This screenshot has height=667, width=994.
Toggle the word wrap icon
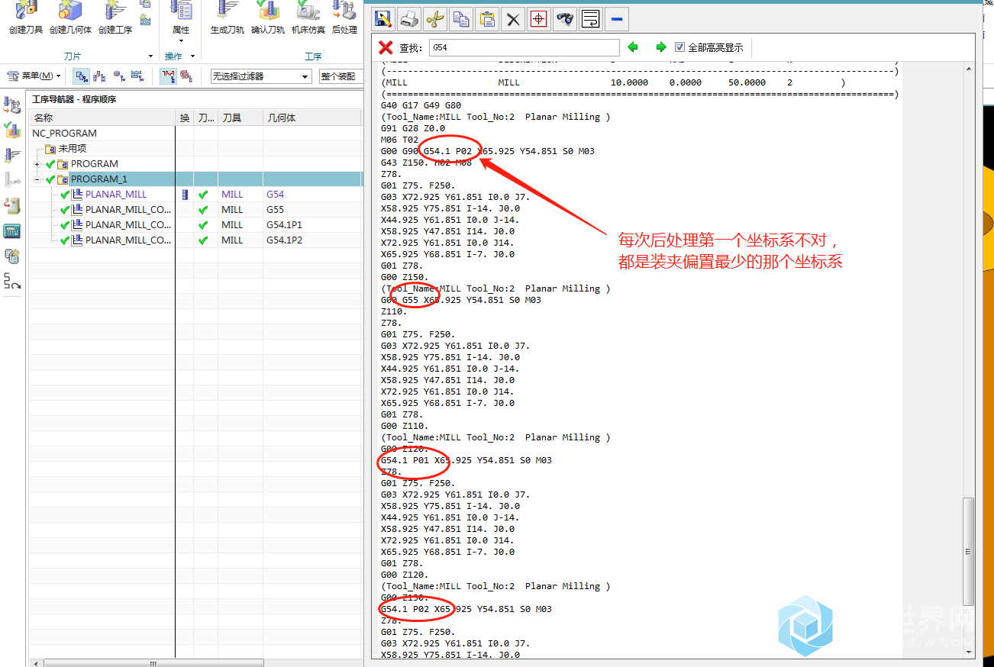click(x=590, y=19)
